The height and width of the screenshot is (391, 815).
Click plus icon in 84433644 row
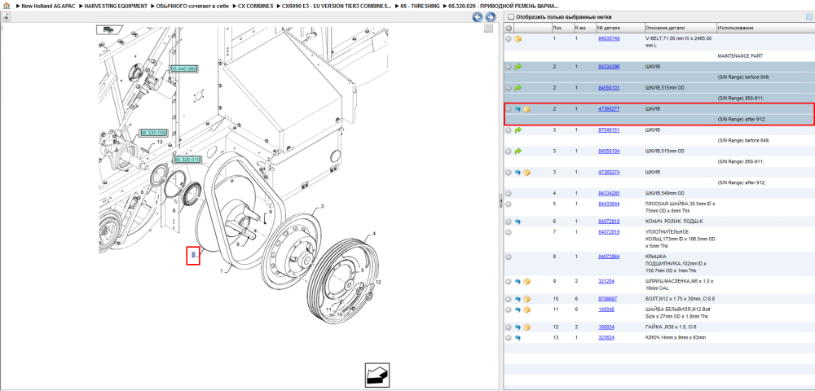click(x=509, y=204)
